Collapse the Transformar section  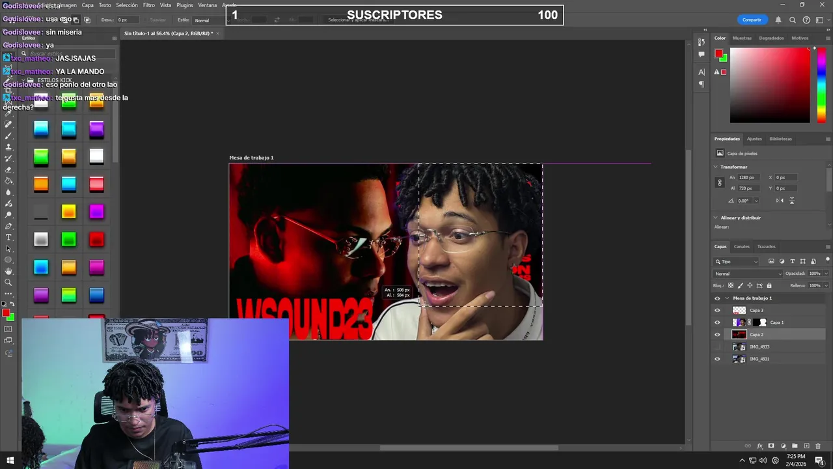click(716, 167)
